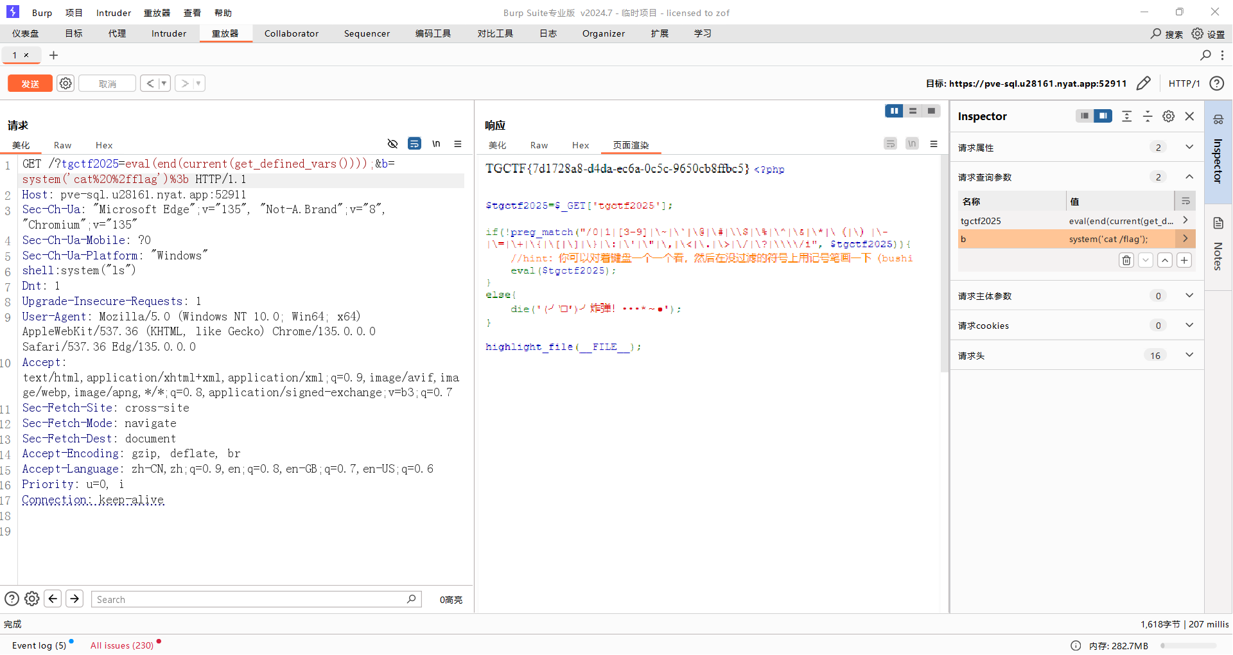
Task: Open request editor hamburger menu
Action: pos(458,144)
